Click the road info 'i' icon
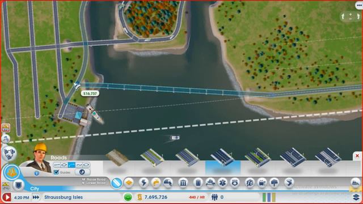Viewport: 363px width, 204px height. coord(37,173)
